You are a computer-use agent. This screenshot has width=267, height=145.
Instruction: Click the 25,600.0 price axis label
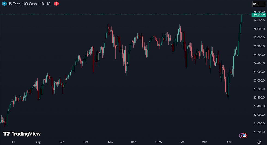tap(259, 37)
